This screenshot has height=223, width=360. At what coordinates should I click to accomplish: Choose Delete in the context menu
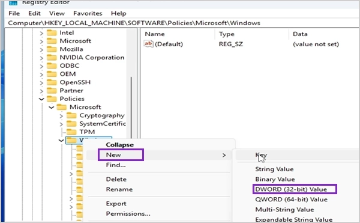point(116,179)
